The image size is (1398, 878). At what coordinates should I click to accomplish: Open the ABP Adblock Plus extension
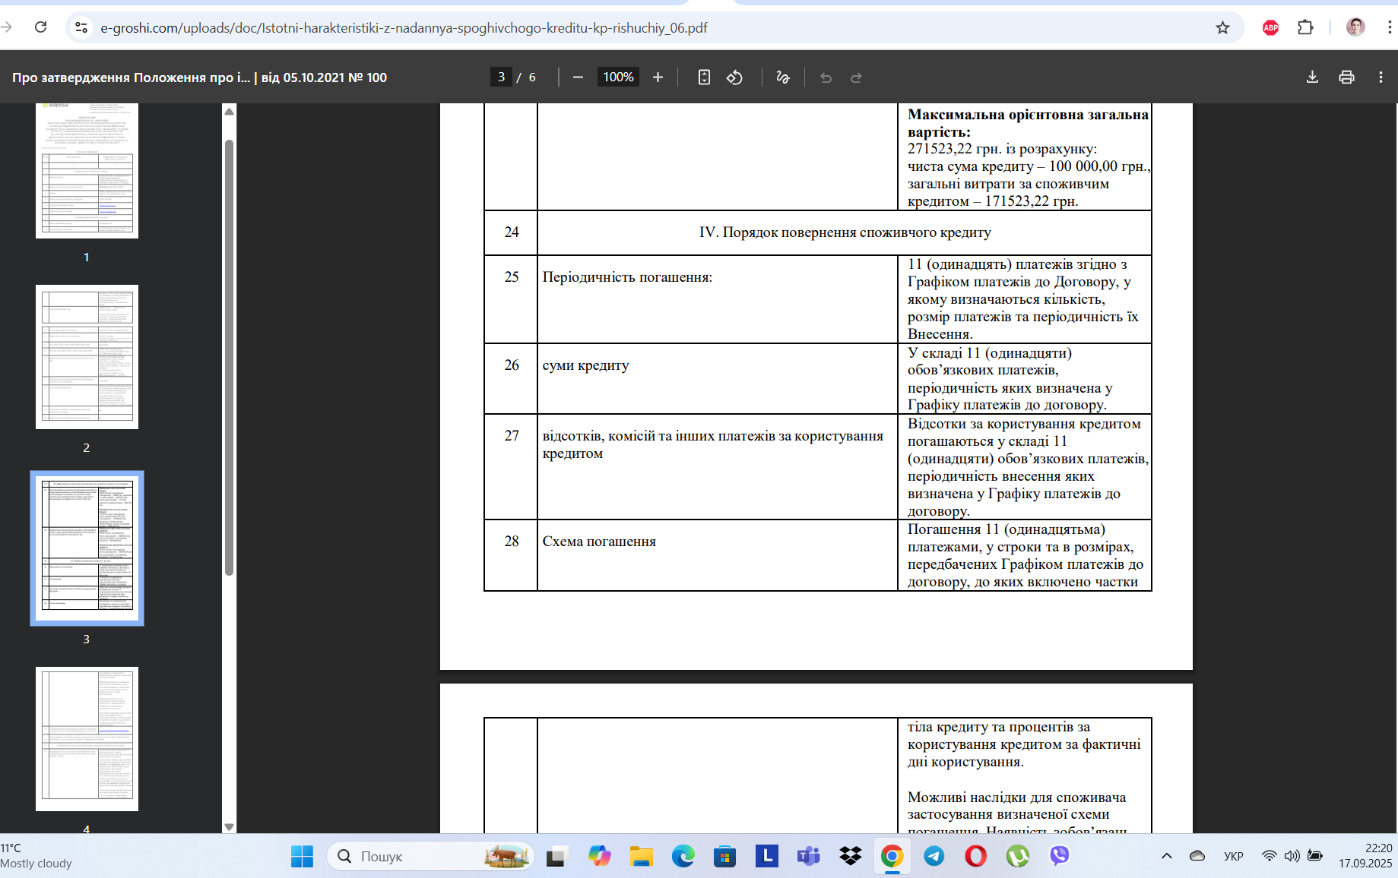[1270, 27]
